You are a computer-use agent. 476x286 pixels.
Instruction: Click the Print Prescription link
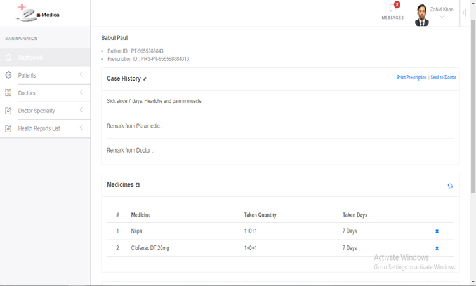(x=412, y=78)
